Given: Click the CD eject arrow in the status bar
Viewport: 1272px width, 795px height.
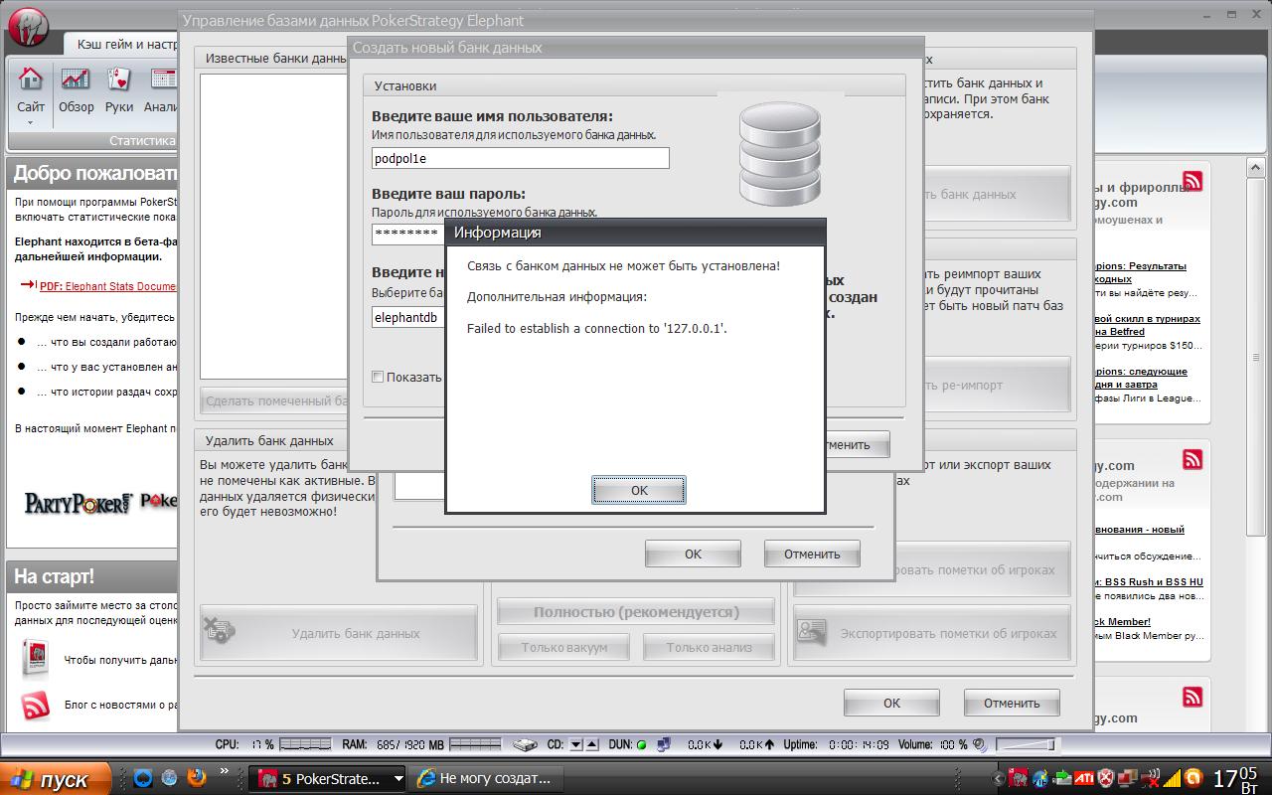Looking at the screenshot, I should (592, 744).
